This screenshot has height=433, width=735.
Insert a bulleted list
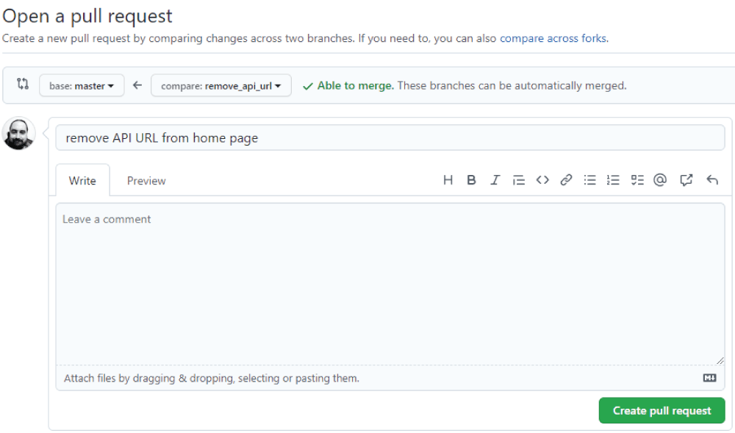[589, 180]
